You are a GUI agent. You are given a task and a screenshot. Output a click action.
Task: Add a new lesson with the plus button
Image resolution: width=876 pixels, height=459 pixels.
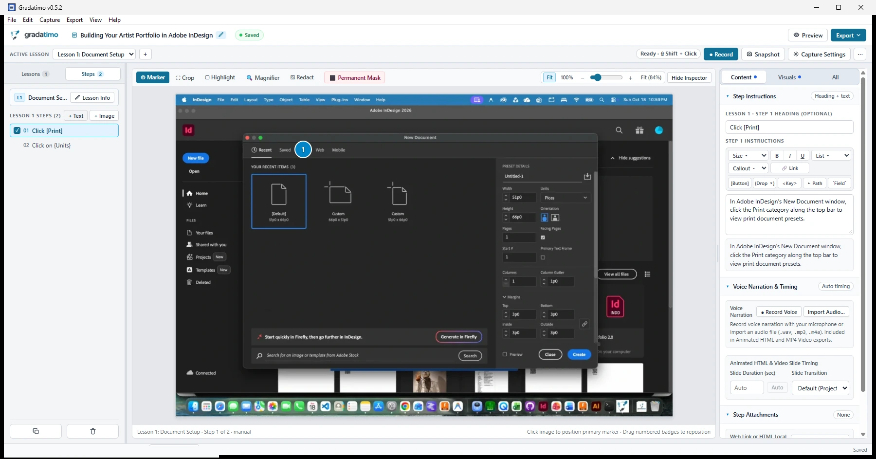coord(145,54)
